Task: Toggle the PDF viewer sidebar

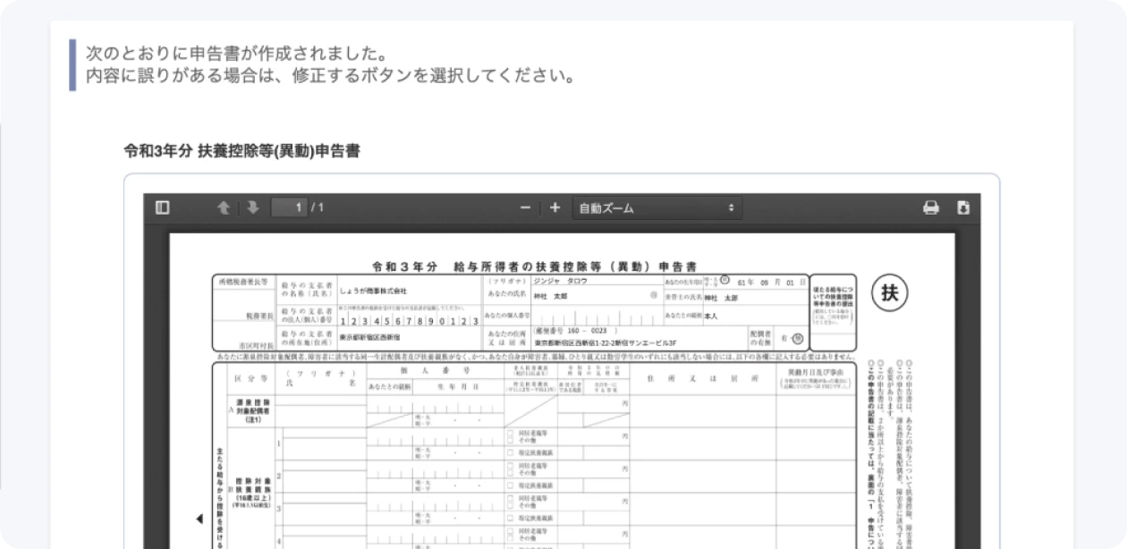Action: point(162,207)
